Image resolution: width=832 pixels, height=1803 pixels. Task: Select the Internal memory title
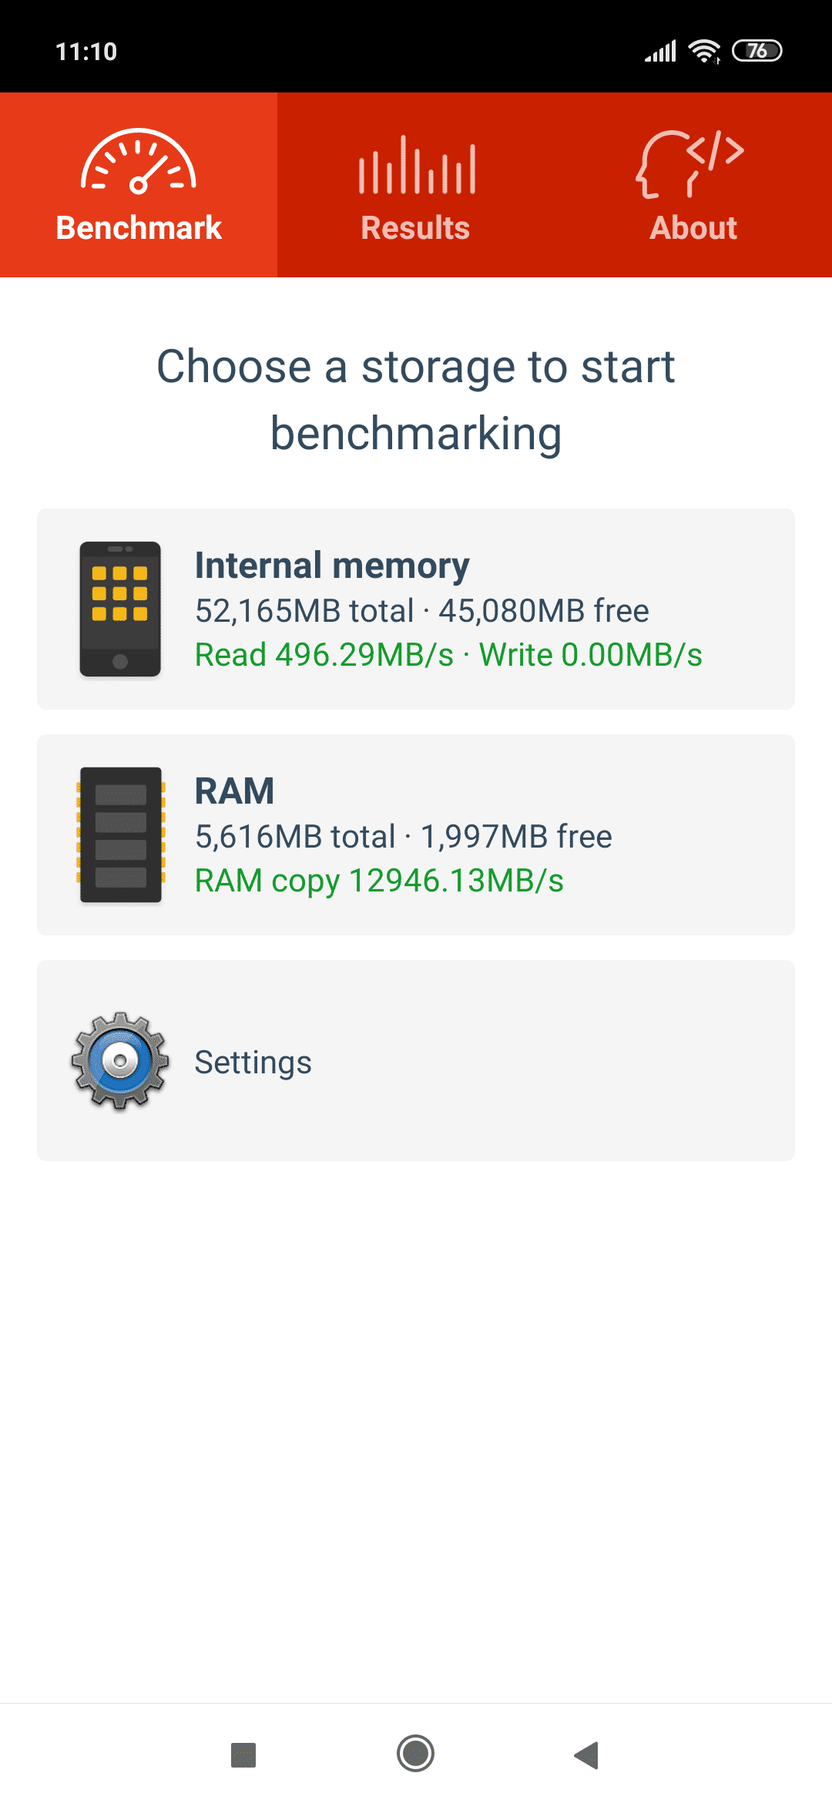tap(332, 566)
